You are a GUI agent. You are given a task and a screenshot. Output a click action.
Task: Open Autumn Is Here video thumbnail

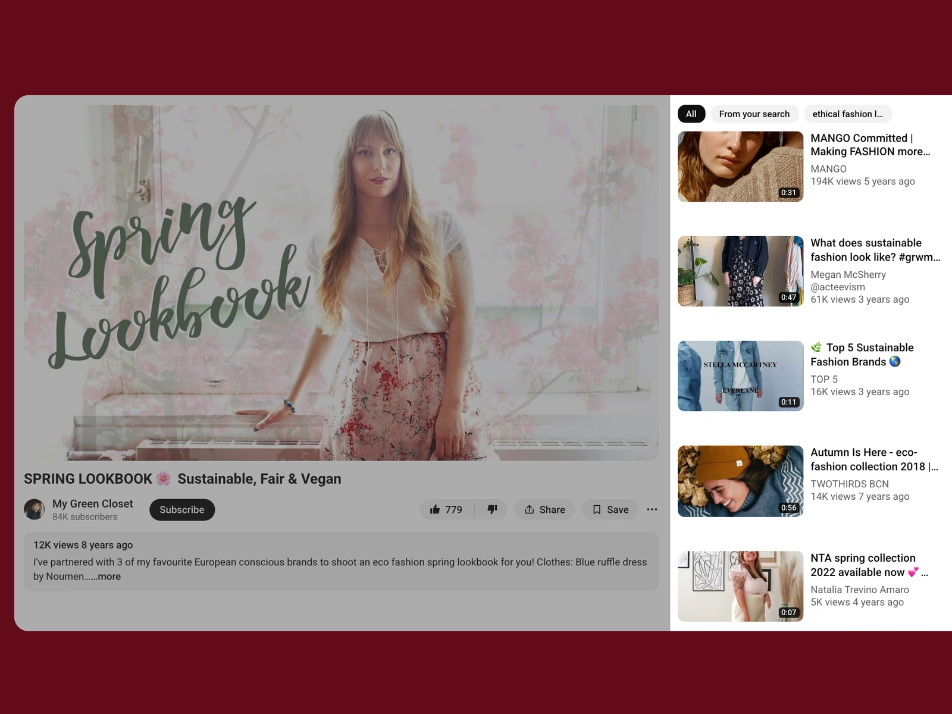coord(740,481)
